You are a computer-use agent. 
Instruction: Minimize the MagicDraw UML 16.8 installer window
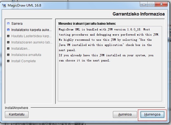[144, 4]
